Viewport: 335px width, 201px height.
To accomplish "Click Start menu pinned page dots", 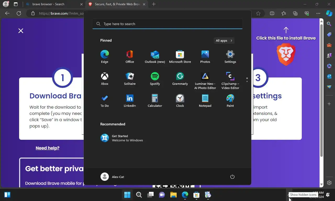I will pyautogui.click(x=247, y=80).
